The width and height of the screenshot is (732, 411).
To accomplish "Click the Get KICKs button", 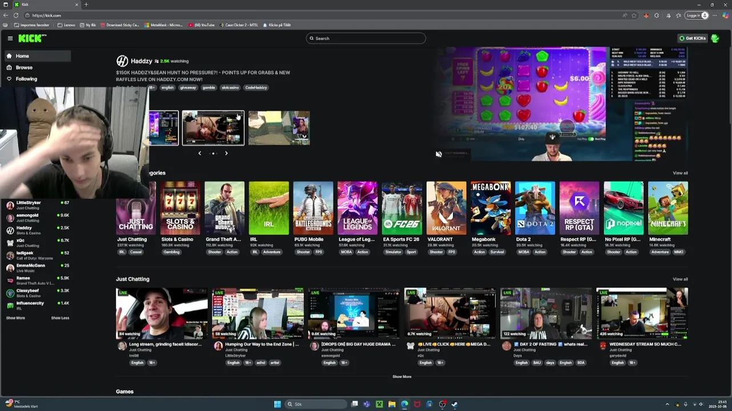I will click(x=693, y=38).
